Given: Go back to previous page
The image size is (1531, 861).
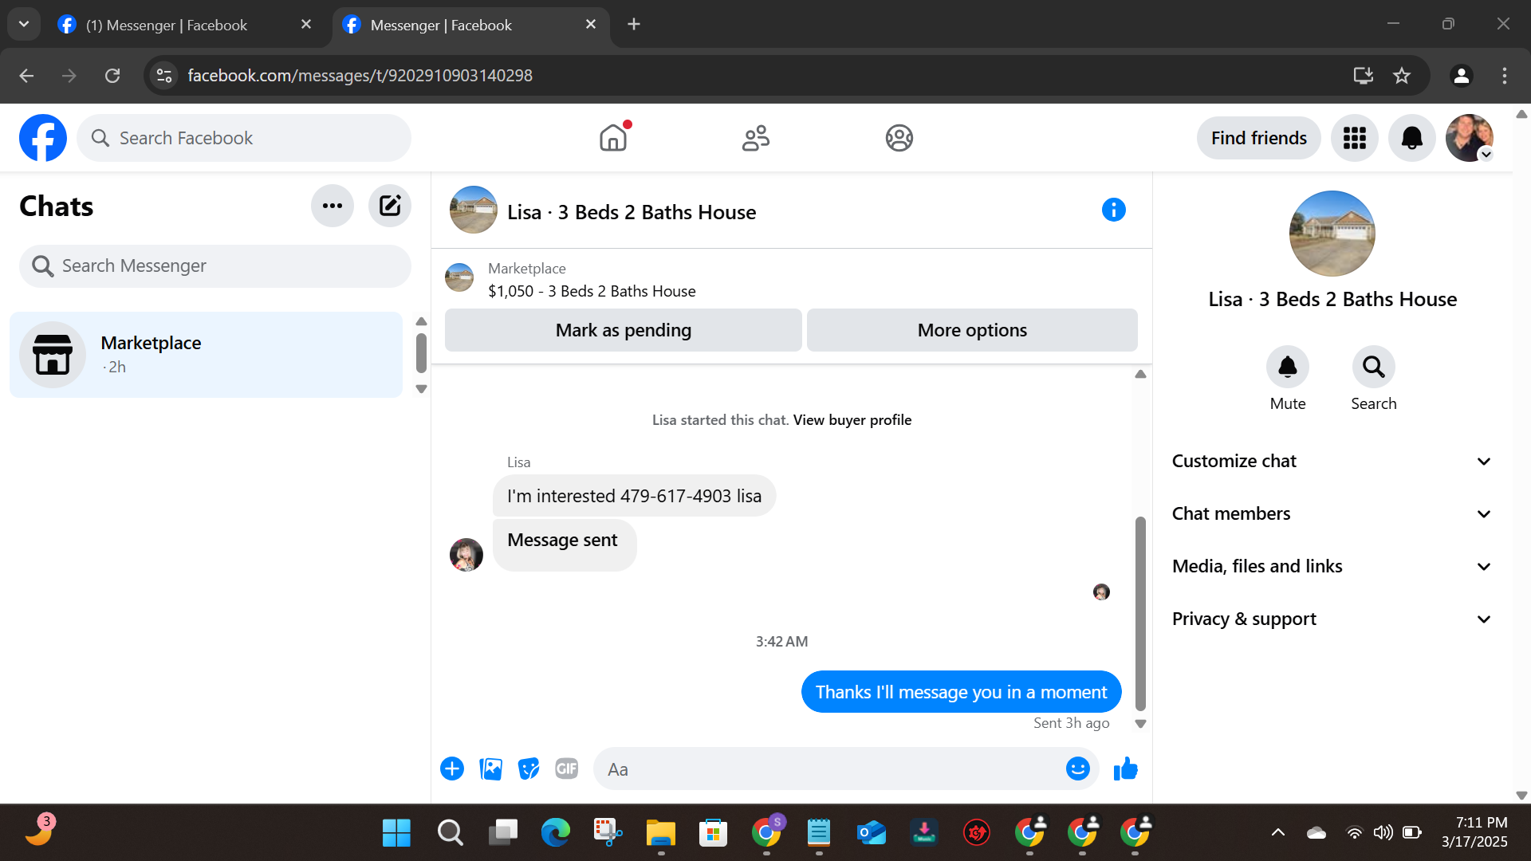Looking at the screenshot, I should (x=26, y=76).
